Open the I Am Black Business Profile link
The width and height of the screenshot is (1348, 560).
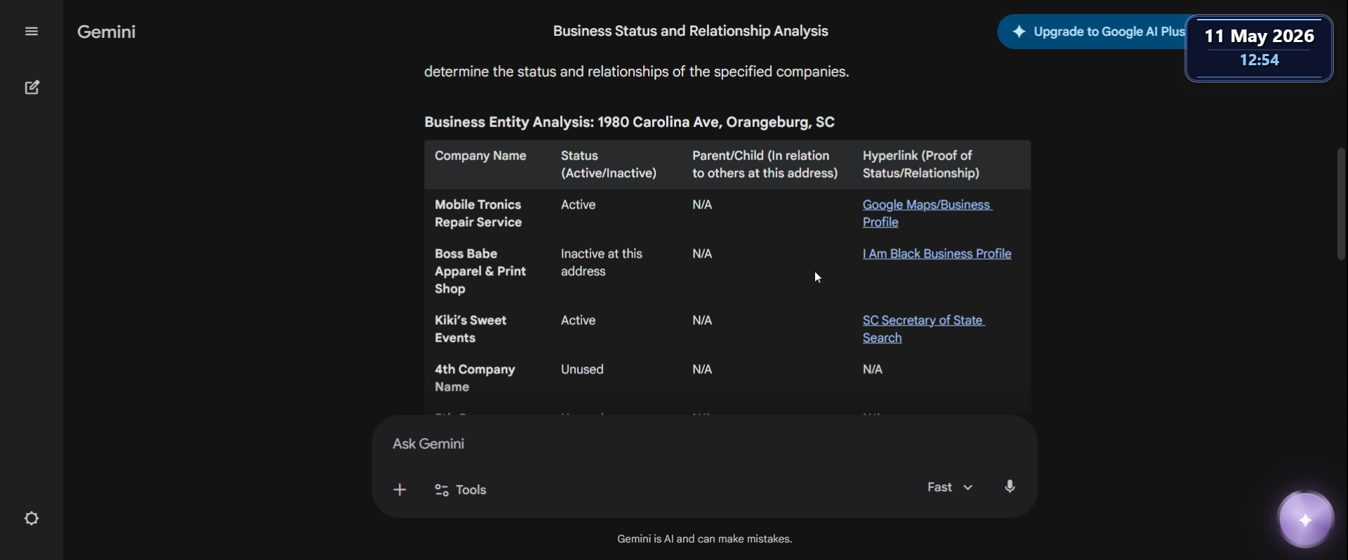937,254
